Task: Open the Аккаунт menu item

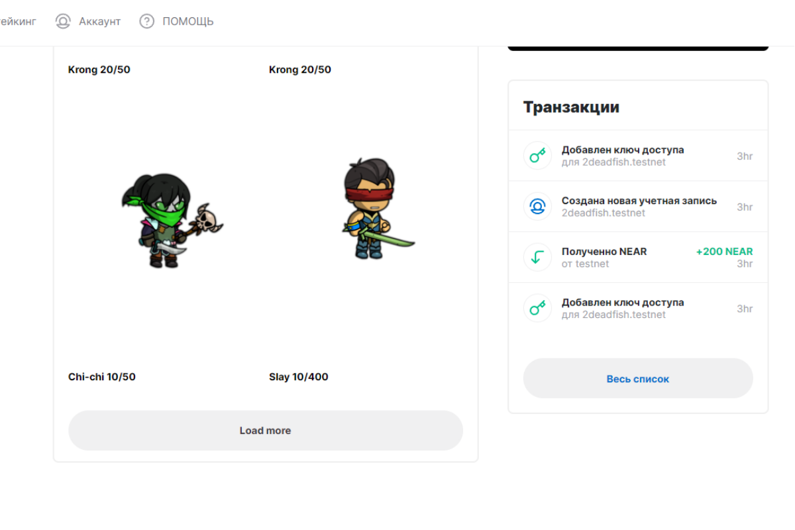Action: coord(88,21)
